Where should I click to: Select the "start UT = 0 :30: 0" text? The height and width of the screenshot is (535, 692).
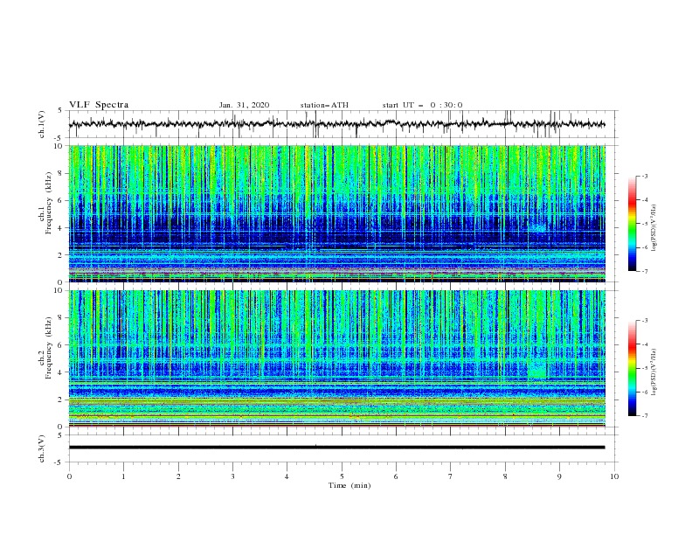[x=422, y=105]
